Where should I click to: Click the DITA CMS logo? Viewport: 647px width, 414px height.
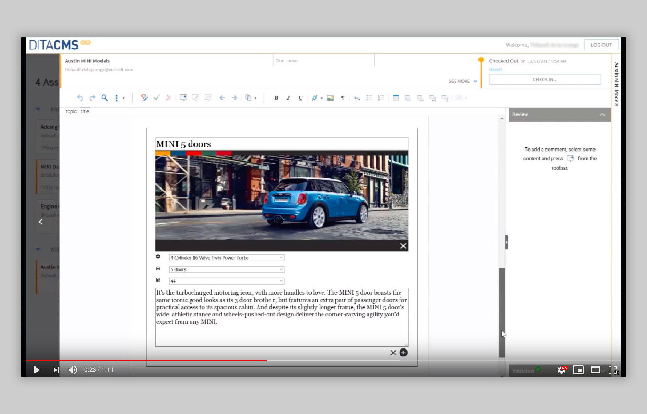pos(60,45)
